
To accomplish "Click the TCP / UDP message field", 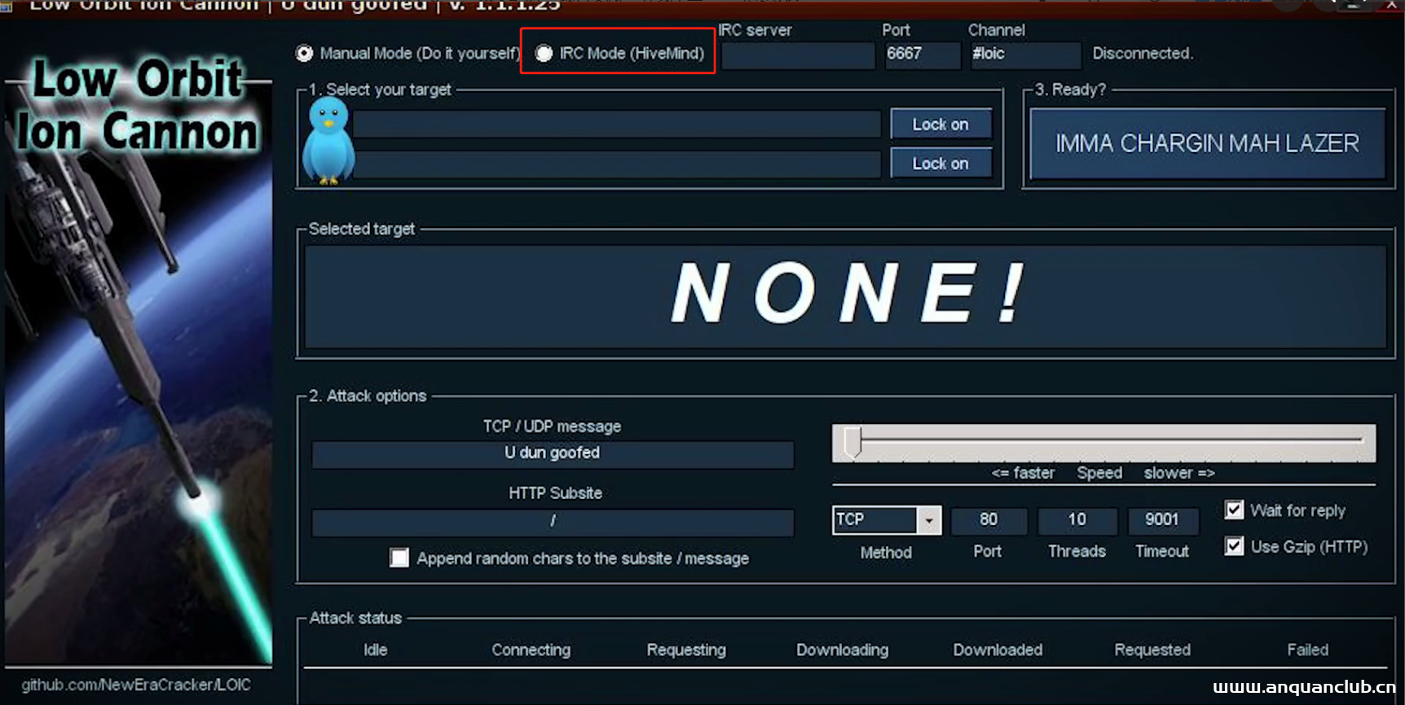I will click(553, 453).
